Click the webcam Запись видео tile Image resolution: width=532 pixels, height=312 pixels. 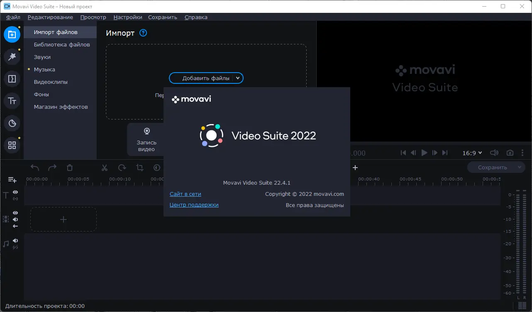coord(146,139)
